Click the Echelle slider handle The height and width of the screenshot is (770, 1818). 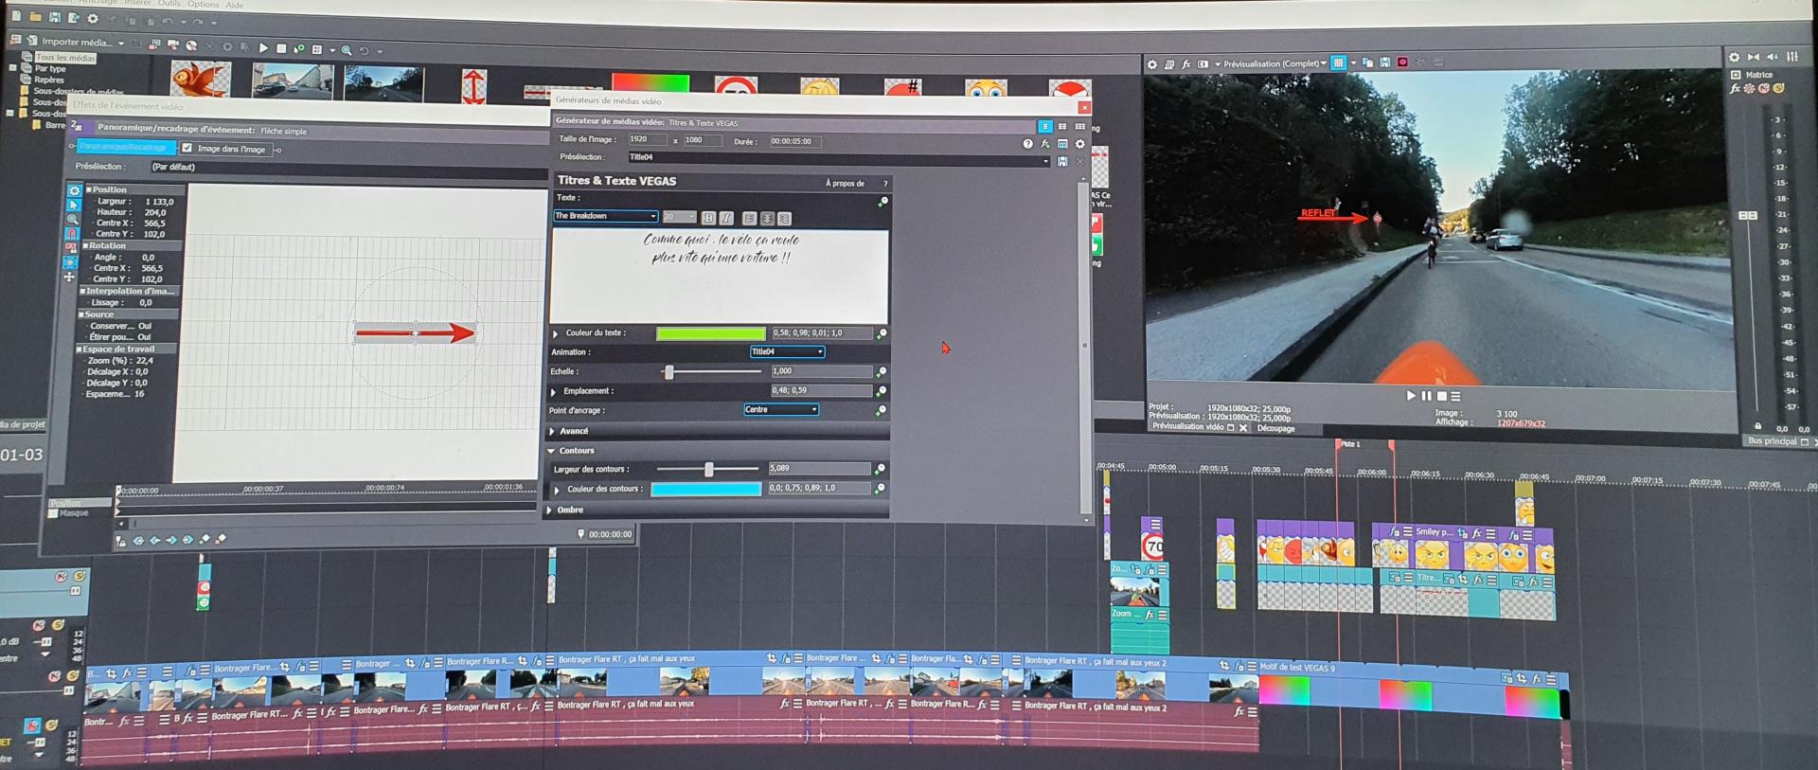[x=669, y=372]
